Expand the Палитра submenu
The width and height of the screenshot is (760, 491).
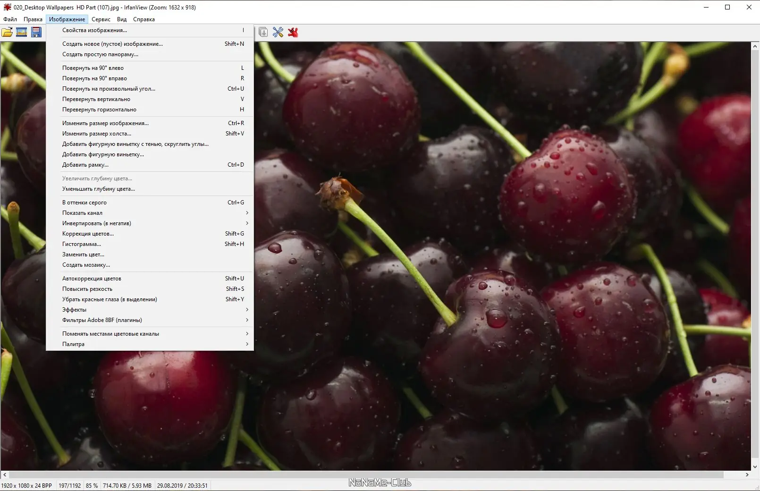tap(150, 344)
